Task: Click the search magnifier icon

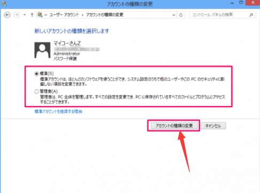Action: [x=251, y=15]
